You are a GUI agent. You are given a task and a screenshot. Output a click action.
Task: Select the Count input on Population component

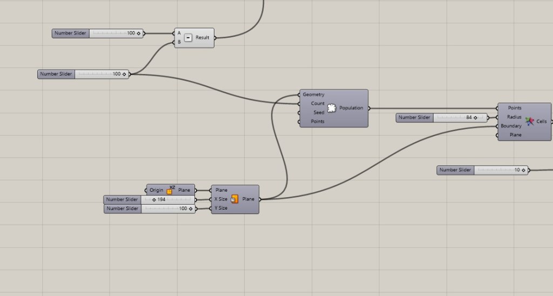(x=318, y=103)
